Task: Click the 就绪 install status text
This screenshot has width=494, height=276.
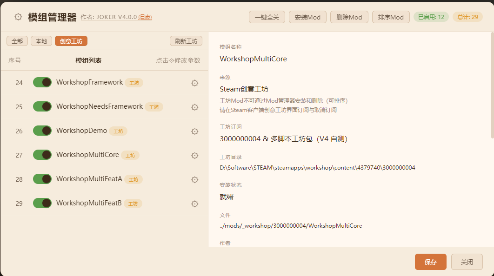Action: pyautogui.click(x=227, y=197)
